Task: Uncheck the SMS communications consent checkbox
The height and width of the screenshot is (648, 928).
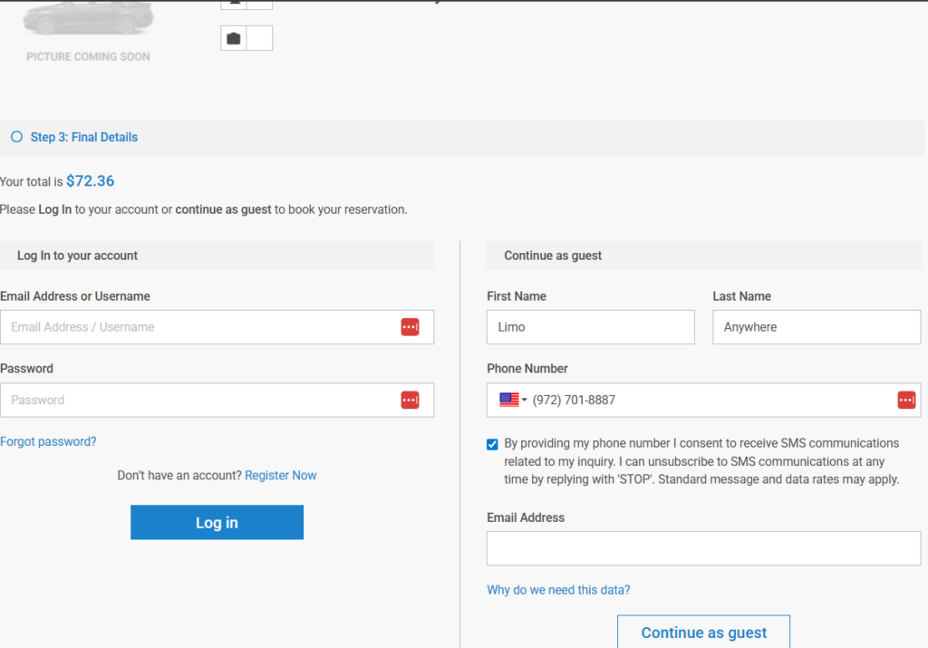Action: 492,444
